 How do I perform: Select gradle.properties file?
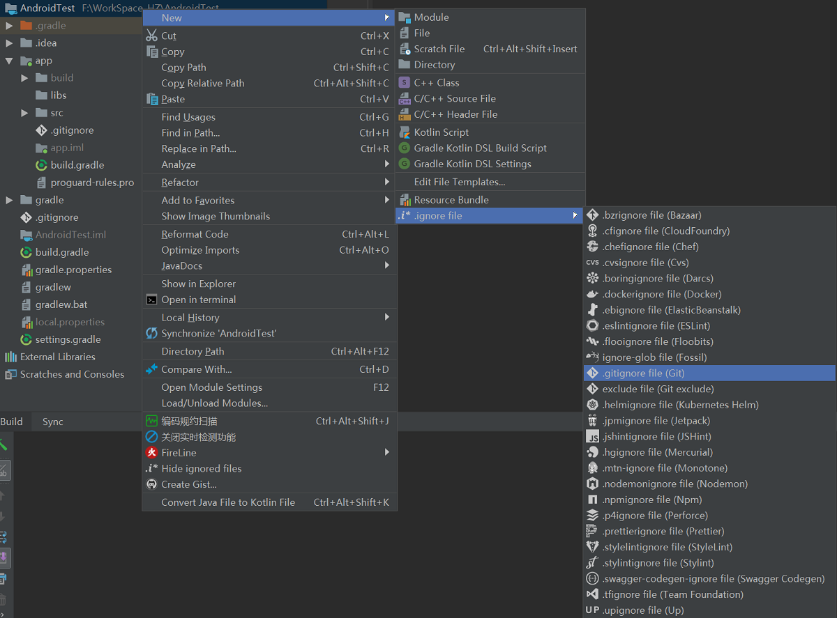73,270
